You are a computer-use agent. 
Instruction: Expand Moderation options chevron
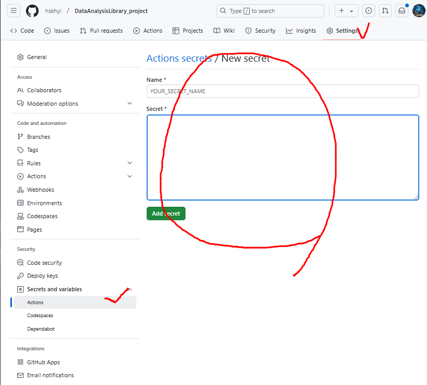(130, 104)
